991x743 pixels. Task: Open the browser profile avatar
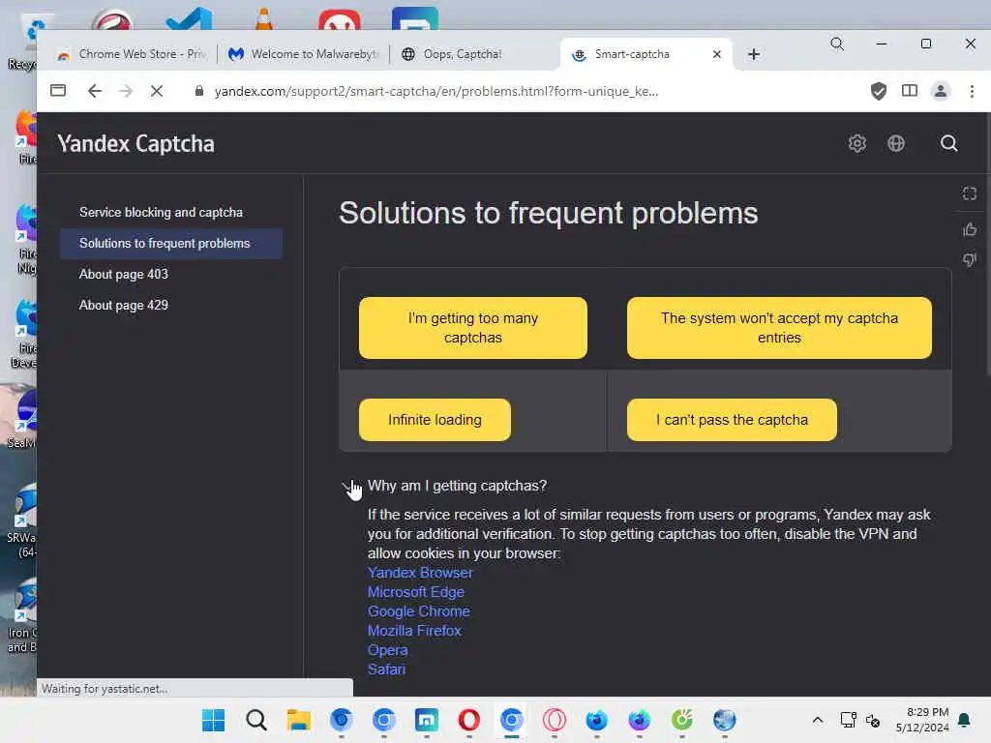click(x=941, y=91)
